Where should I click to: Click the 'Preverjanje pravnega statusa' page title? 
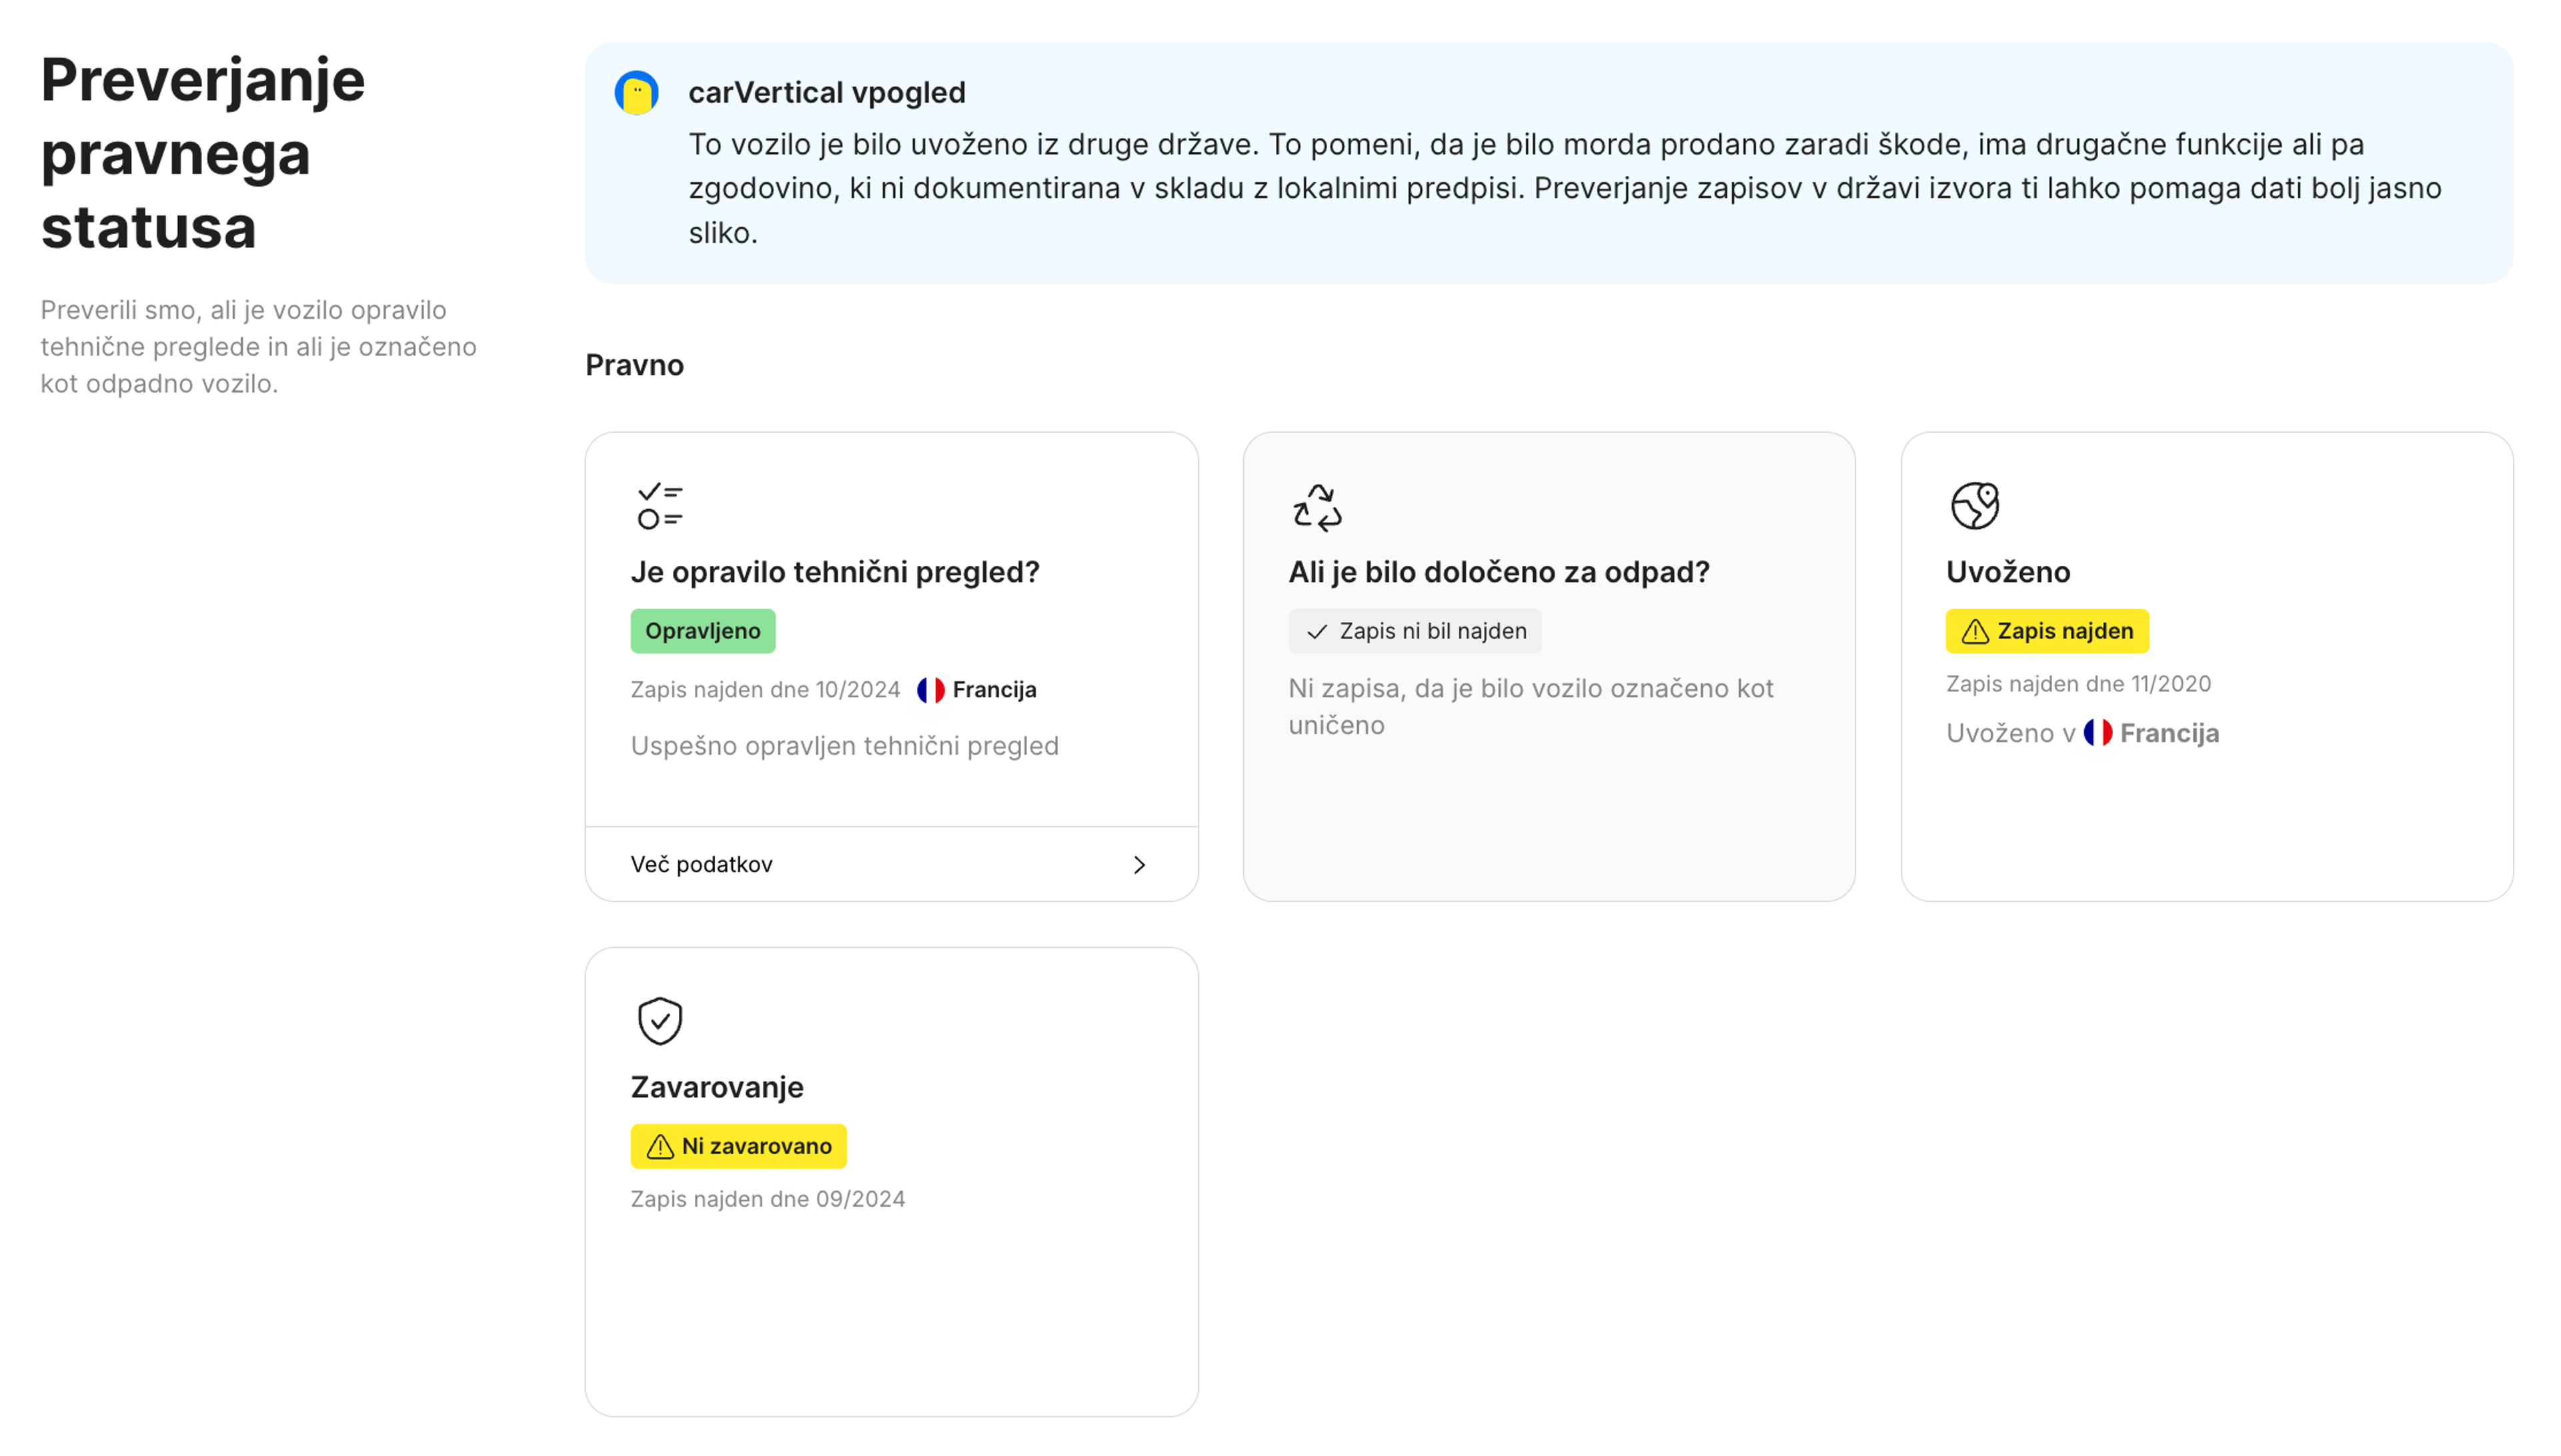coord(203,153)
